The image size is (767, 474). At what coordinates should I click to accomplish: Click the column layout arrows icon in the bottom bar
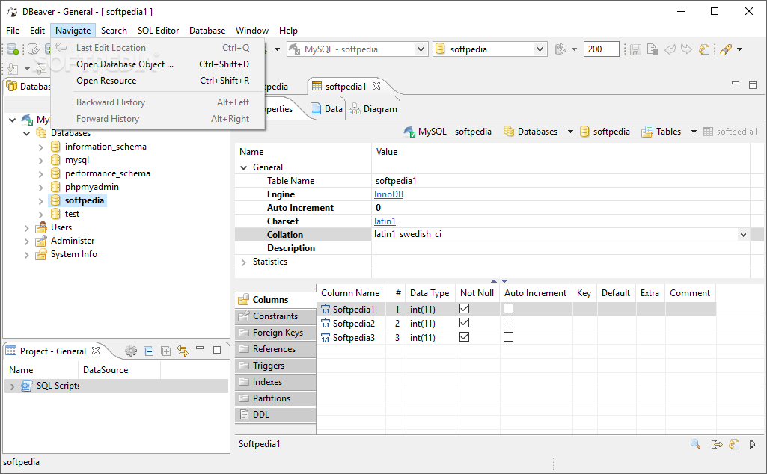717,443
